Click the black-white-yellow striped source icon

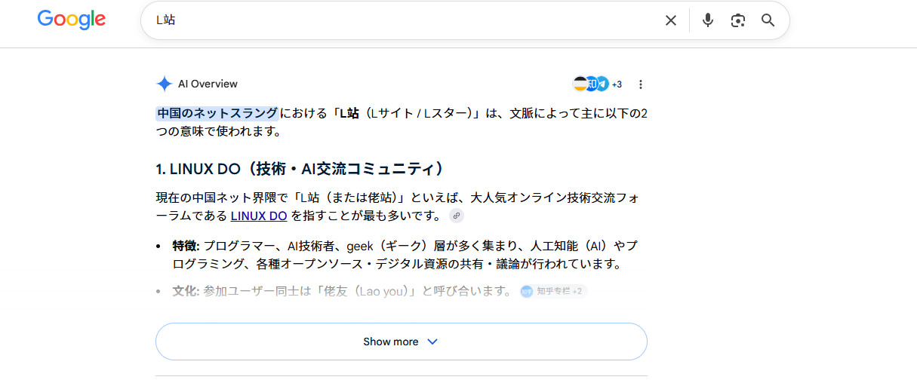coord(580,84)
